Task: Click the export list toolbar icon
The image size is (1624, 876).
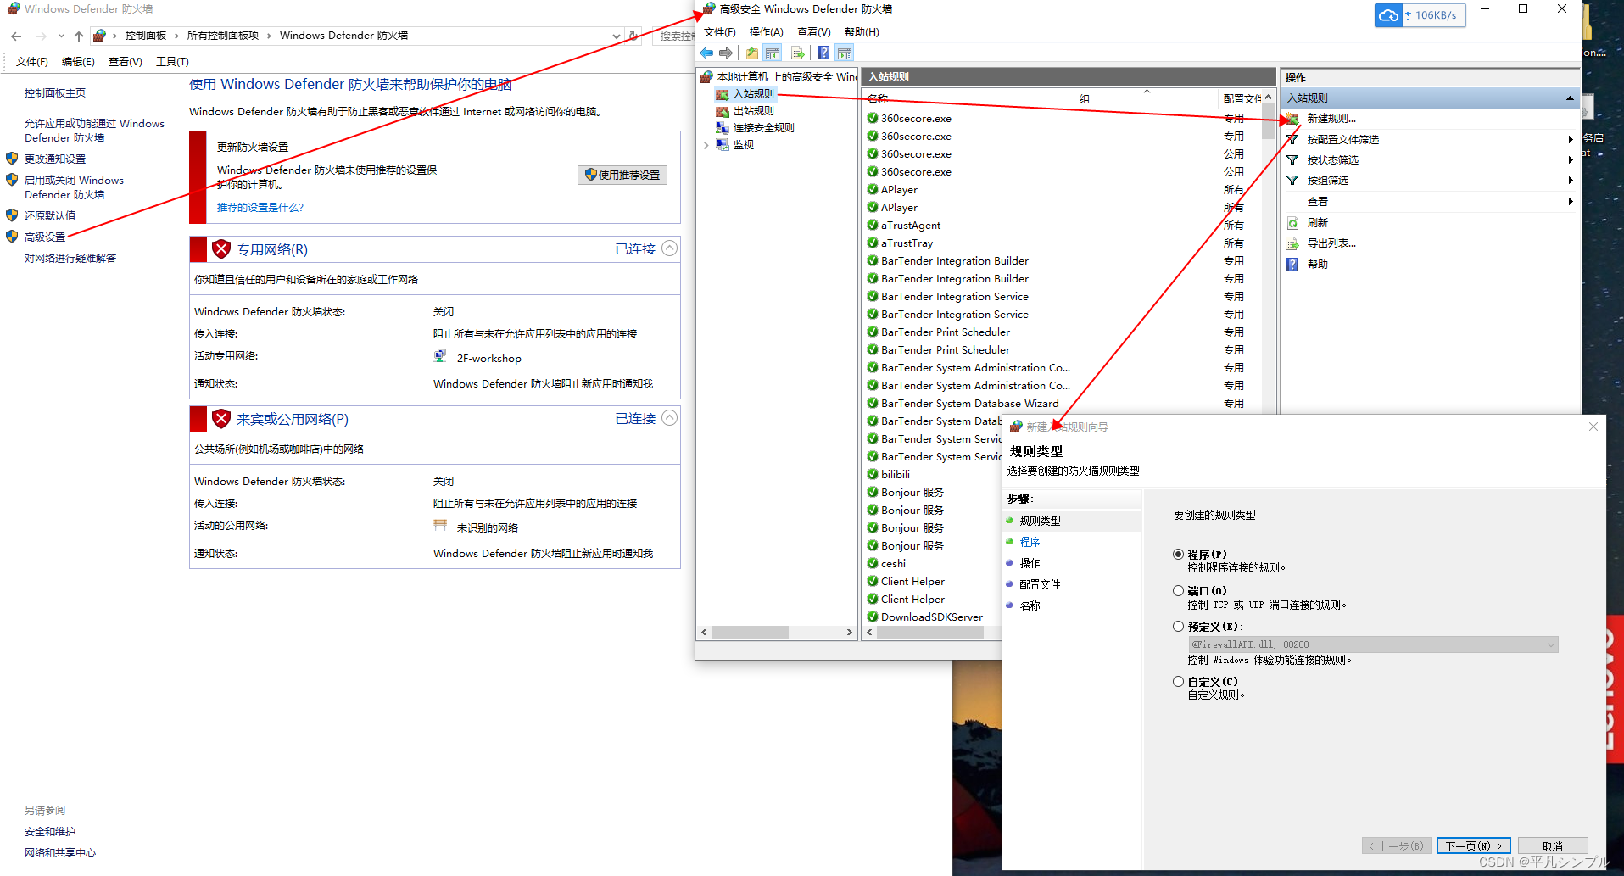Action: 798,53
